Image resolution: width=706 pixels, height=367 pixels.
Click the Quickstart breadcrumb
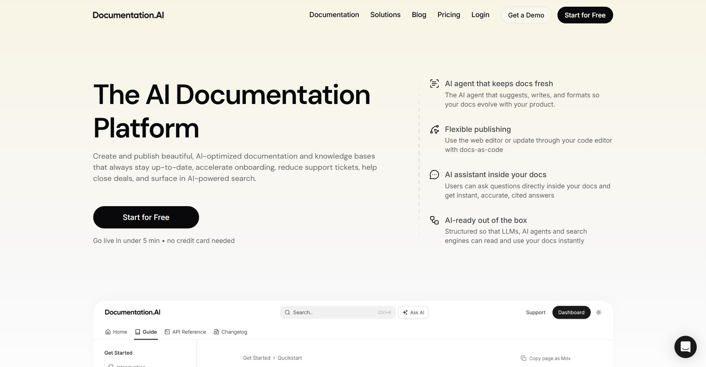(290, 358)
